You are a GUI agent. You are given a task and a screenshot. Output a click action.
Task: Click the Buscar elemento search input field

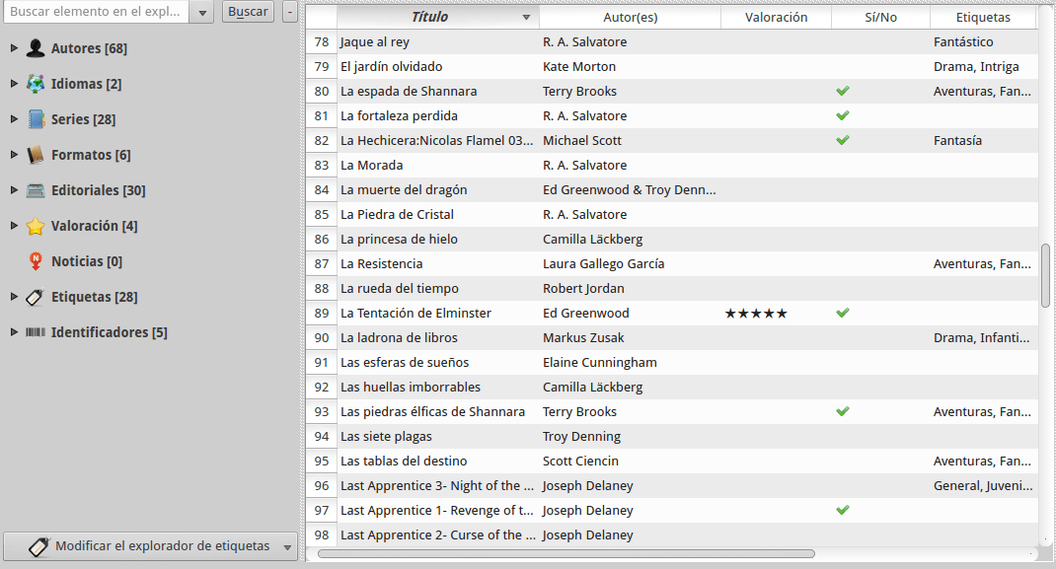[97, 12]
